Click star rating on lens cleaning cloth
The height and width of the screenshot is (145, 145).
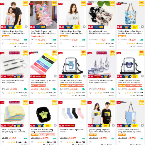(11, 142)
